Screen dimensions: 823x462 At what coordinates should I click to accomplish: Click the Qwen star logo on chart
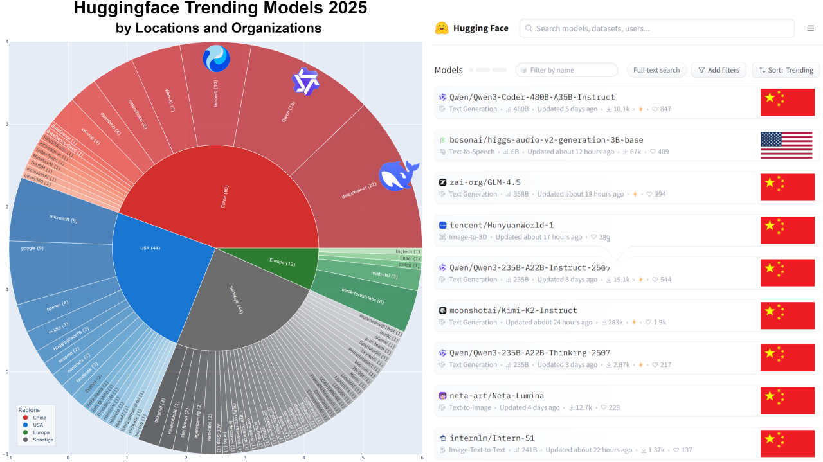[305, 82]
